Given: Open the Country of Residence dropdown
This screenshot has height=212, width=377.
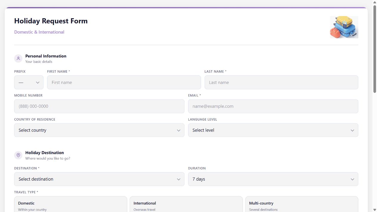Looking at the screenshot, I should 99,130.
